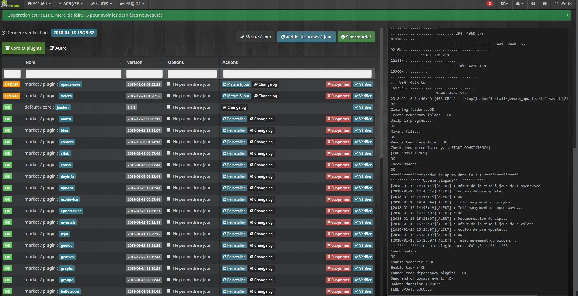This screenshot has width=578, height=296.
Task: Click the exclamation mark info icon
Action: [x=545, y=4]
